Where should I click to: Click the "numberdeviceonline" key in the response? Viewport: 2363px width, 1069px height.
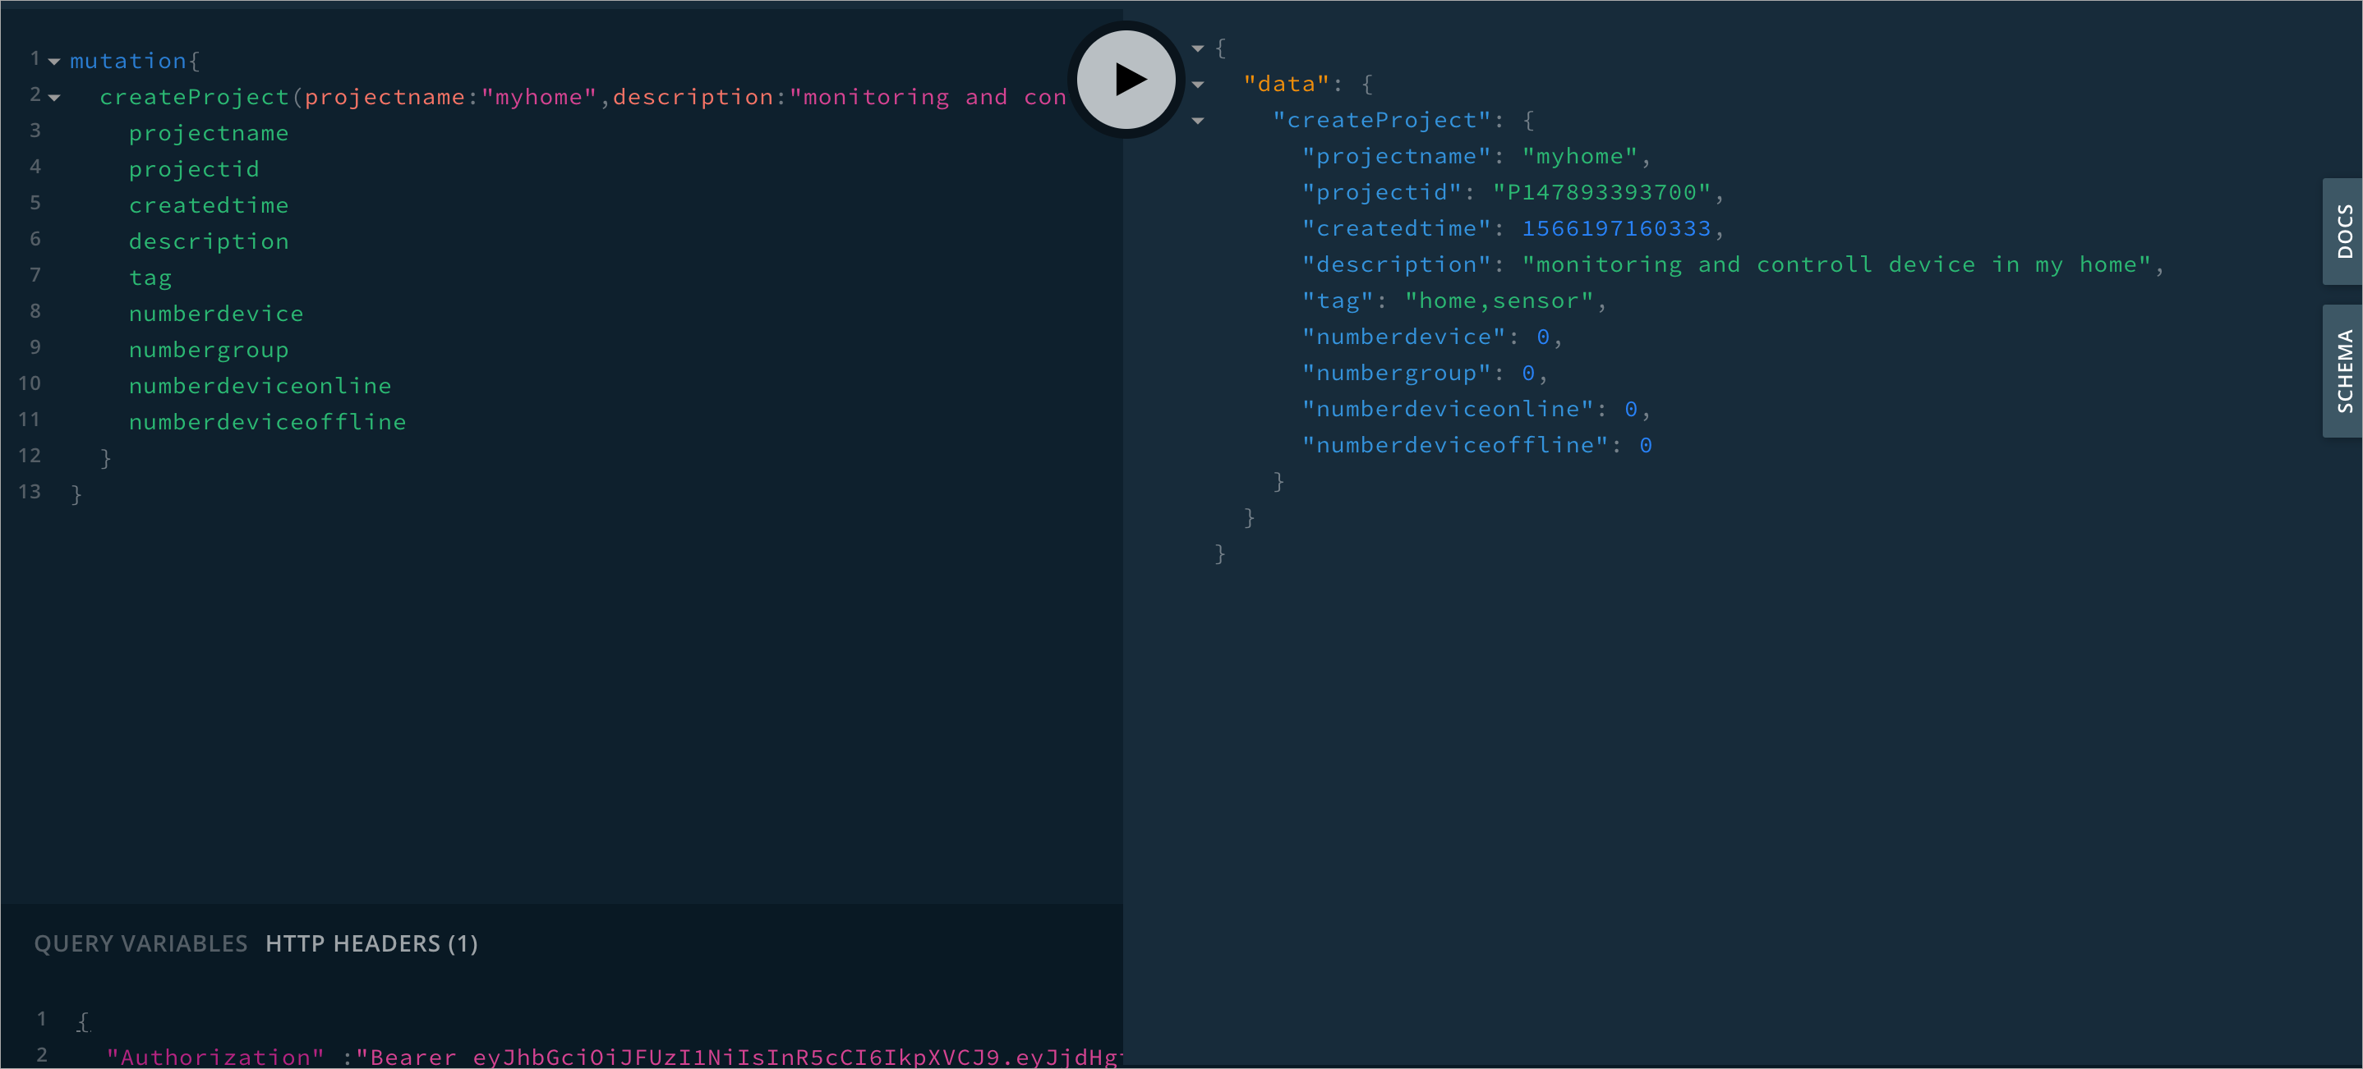[1448, 409]
